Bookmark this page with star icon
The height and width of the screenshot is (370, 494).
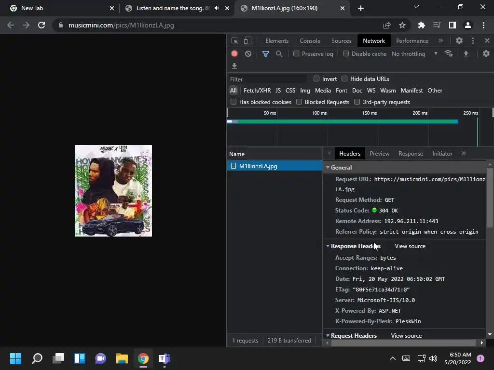click(x=402, y=25)
